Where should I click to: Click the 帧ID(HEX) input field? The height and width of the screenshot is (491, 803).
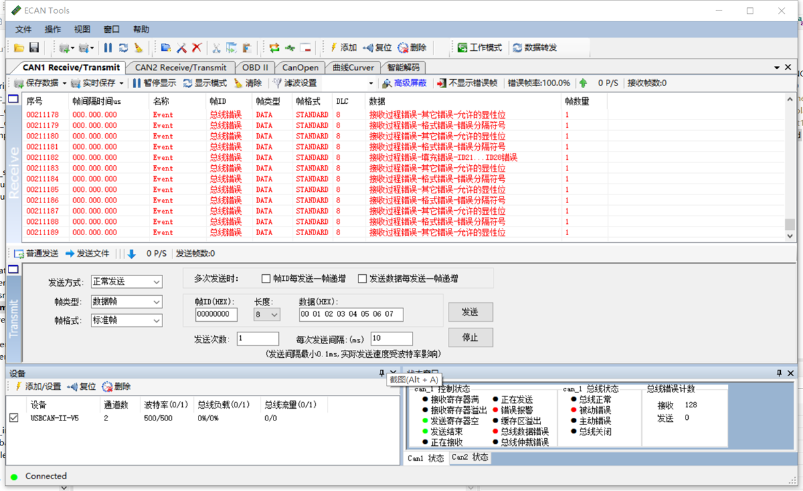click(216, 314)
